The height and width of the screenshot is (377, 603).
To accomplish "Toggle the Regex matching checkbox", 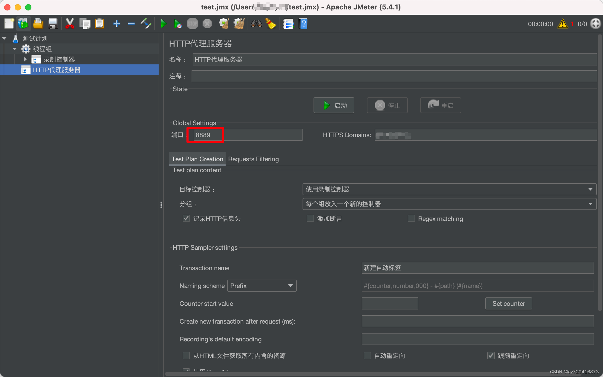I will click(x=411, y=218).
